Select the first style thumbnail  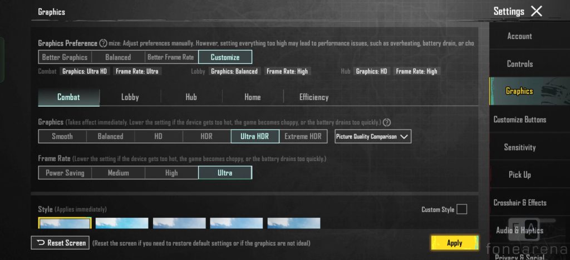click(65, 223)
